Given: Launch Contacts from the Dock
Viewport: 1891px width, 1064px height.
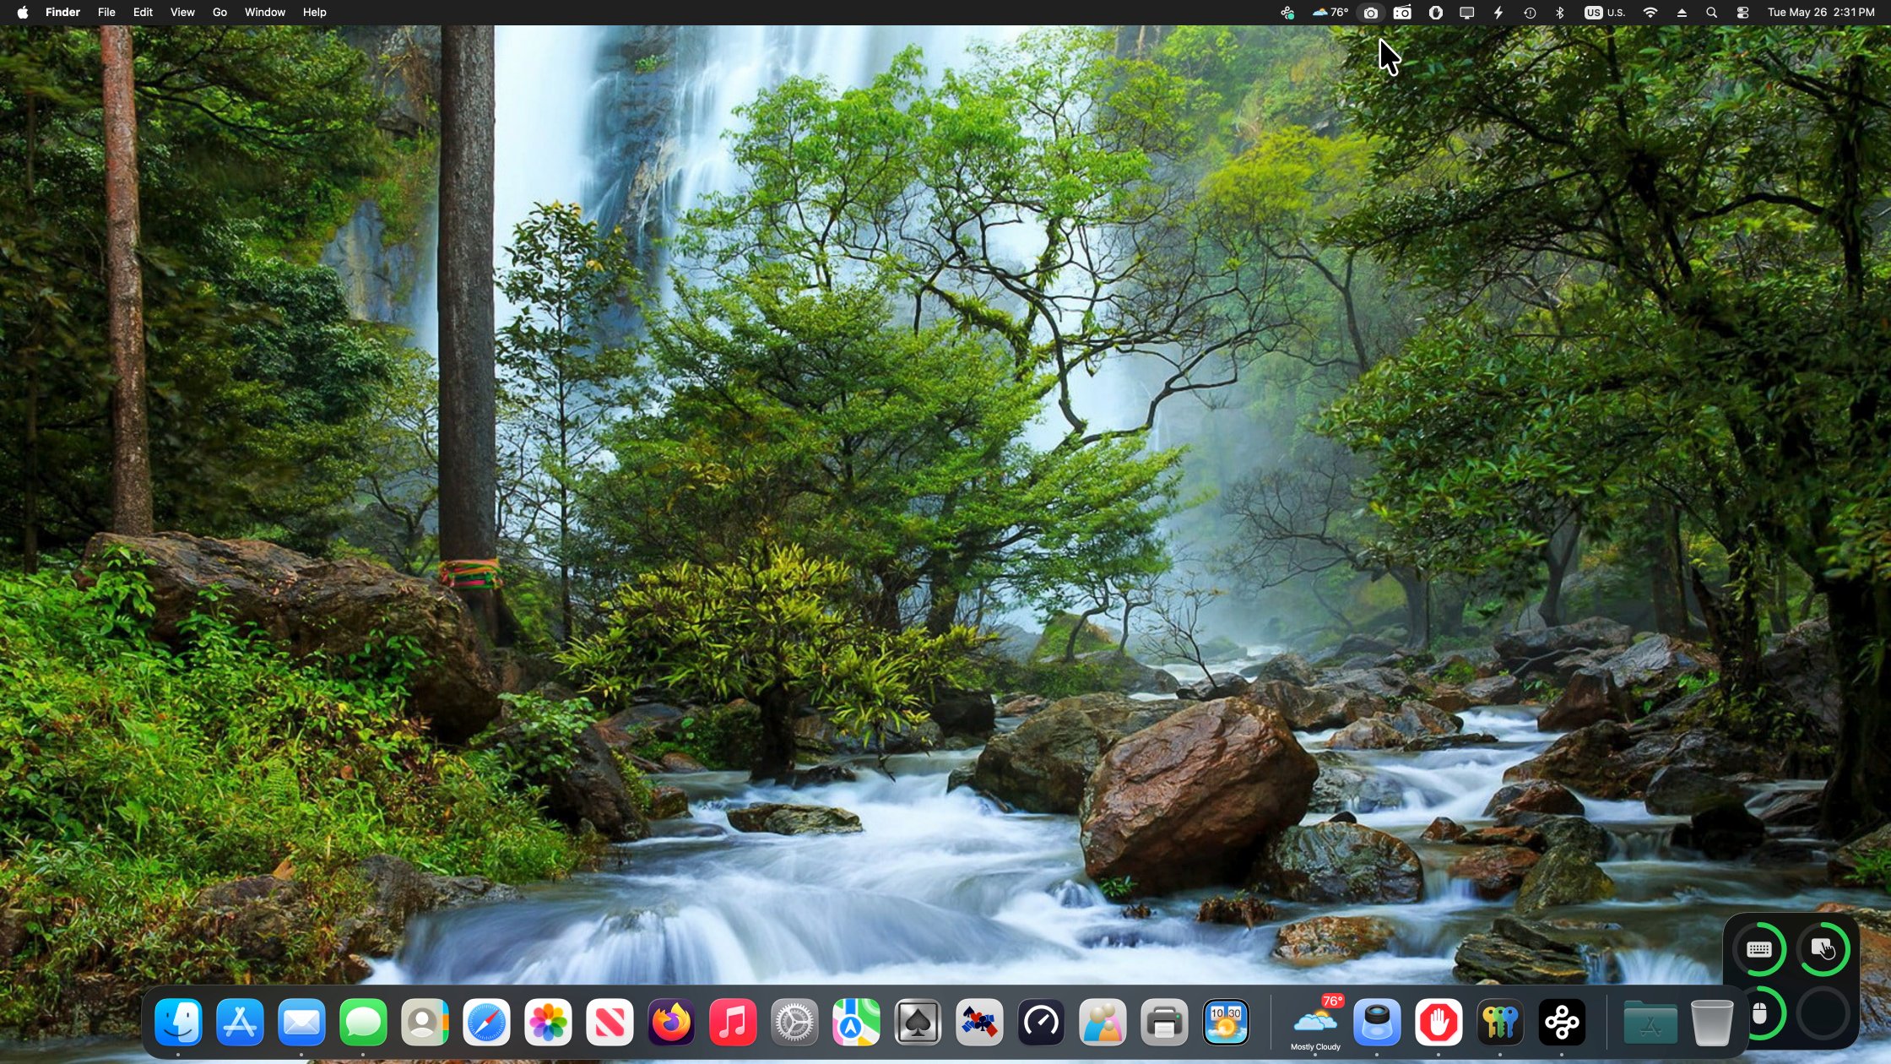Looking at the screenshot, I should tap(425, 1022).
